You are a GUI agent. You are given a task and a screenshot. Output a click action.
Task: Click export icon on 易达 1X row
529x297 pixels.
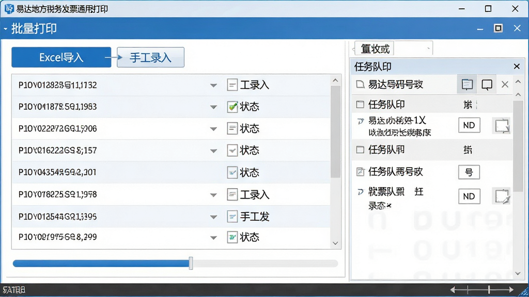pyautogui.click(x=502, y=126)
